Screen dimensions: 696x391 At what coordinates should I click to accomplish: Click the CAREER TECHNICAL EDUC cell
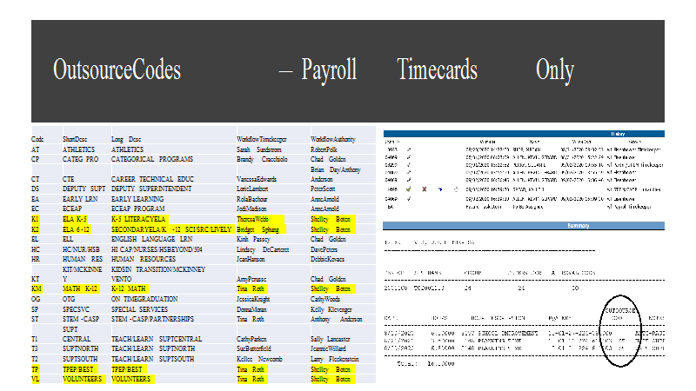152,179
